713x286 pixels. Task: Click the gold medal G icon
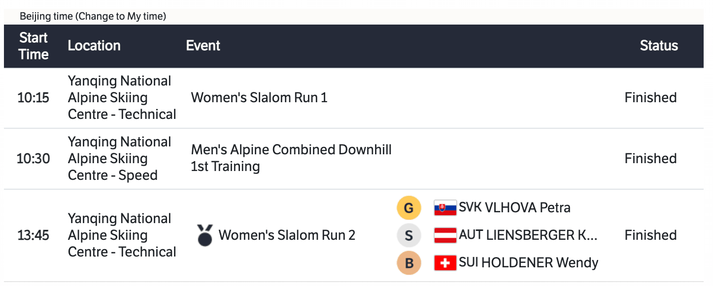point(408,208)
